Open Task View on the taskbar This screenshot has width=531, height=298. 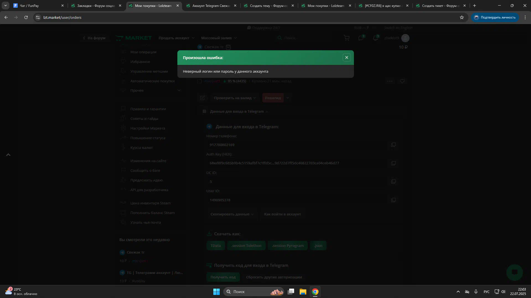click(x=291, y=292)
